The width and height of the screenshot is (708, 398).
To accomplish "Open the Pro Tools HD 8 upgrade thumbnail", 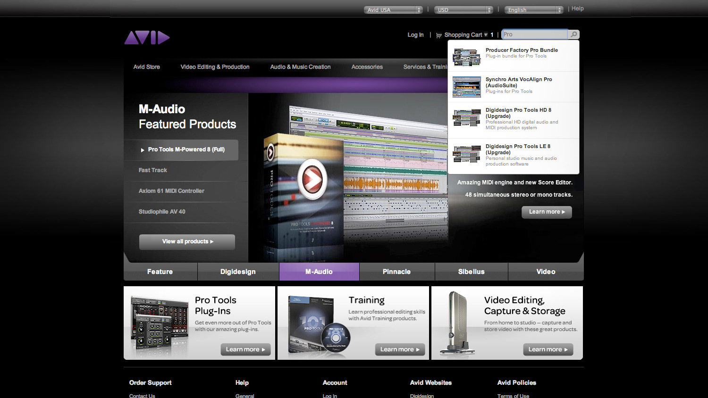I will pyautogui.click(x=466, y=118).
